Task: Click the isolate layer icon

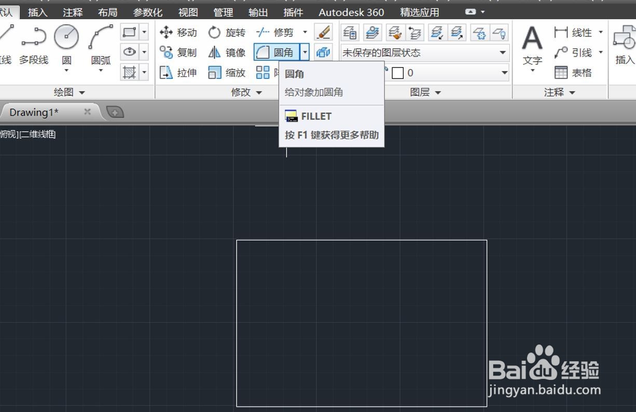Action: click(438, 33)
